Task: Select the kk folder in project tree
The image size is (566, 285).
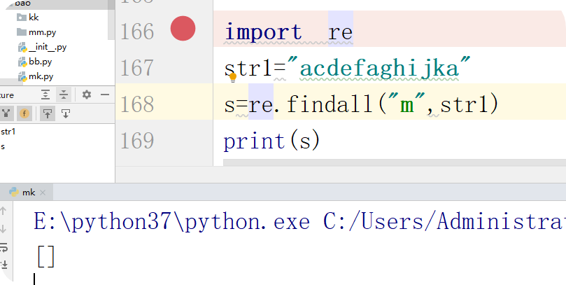Action: [x=33, y=17]
